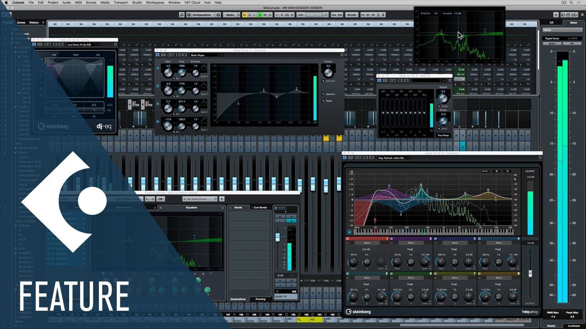Open the Racks dropdown arrow
The height and width of the screenshot is (329, 586).
pyautogui.click(x=239, y=15)
